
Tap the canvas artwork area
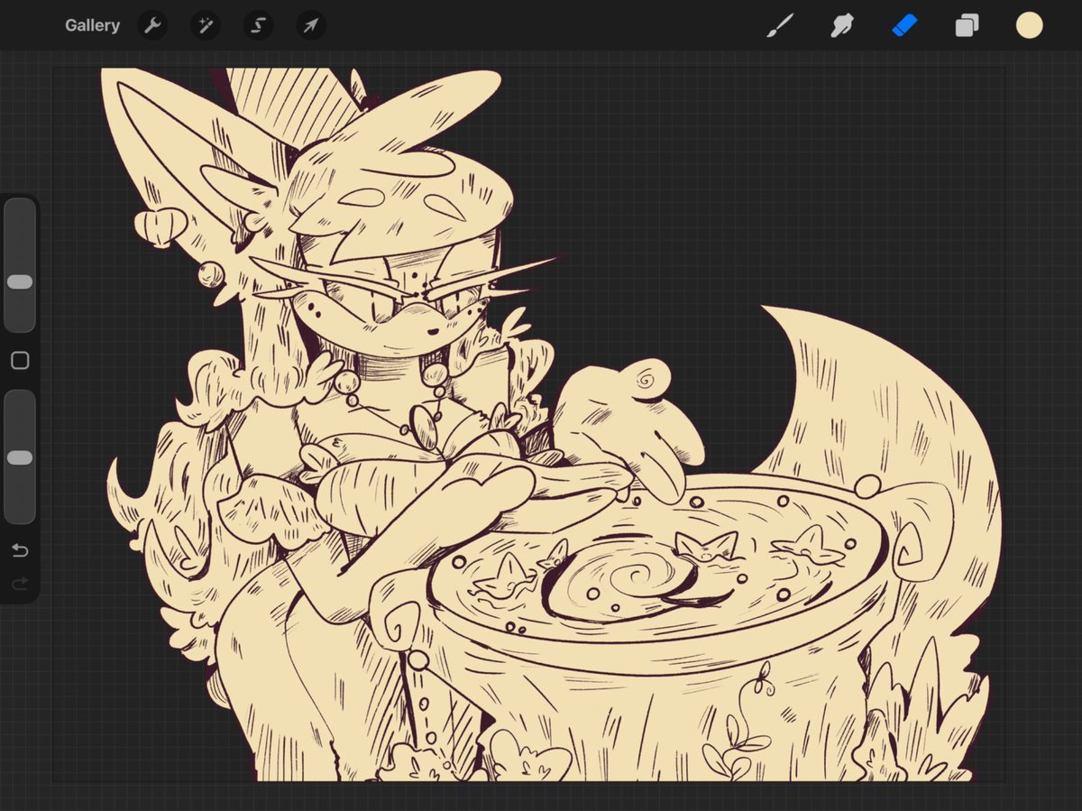point(541,424)
